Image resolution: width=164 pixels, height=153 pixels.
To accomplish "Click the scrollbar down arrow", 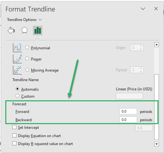I will point(156,144).
